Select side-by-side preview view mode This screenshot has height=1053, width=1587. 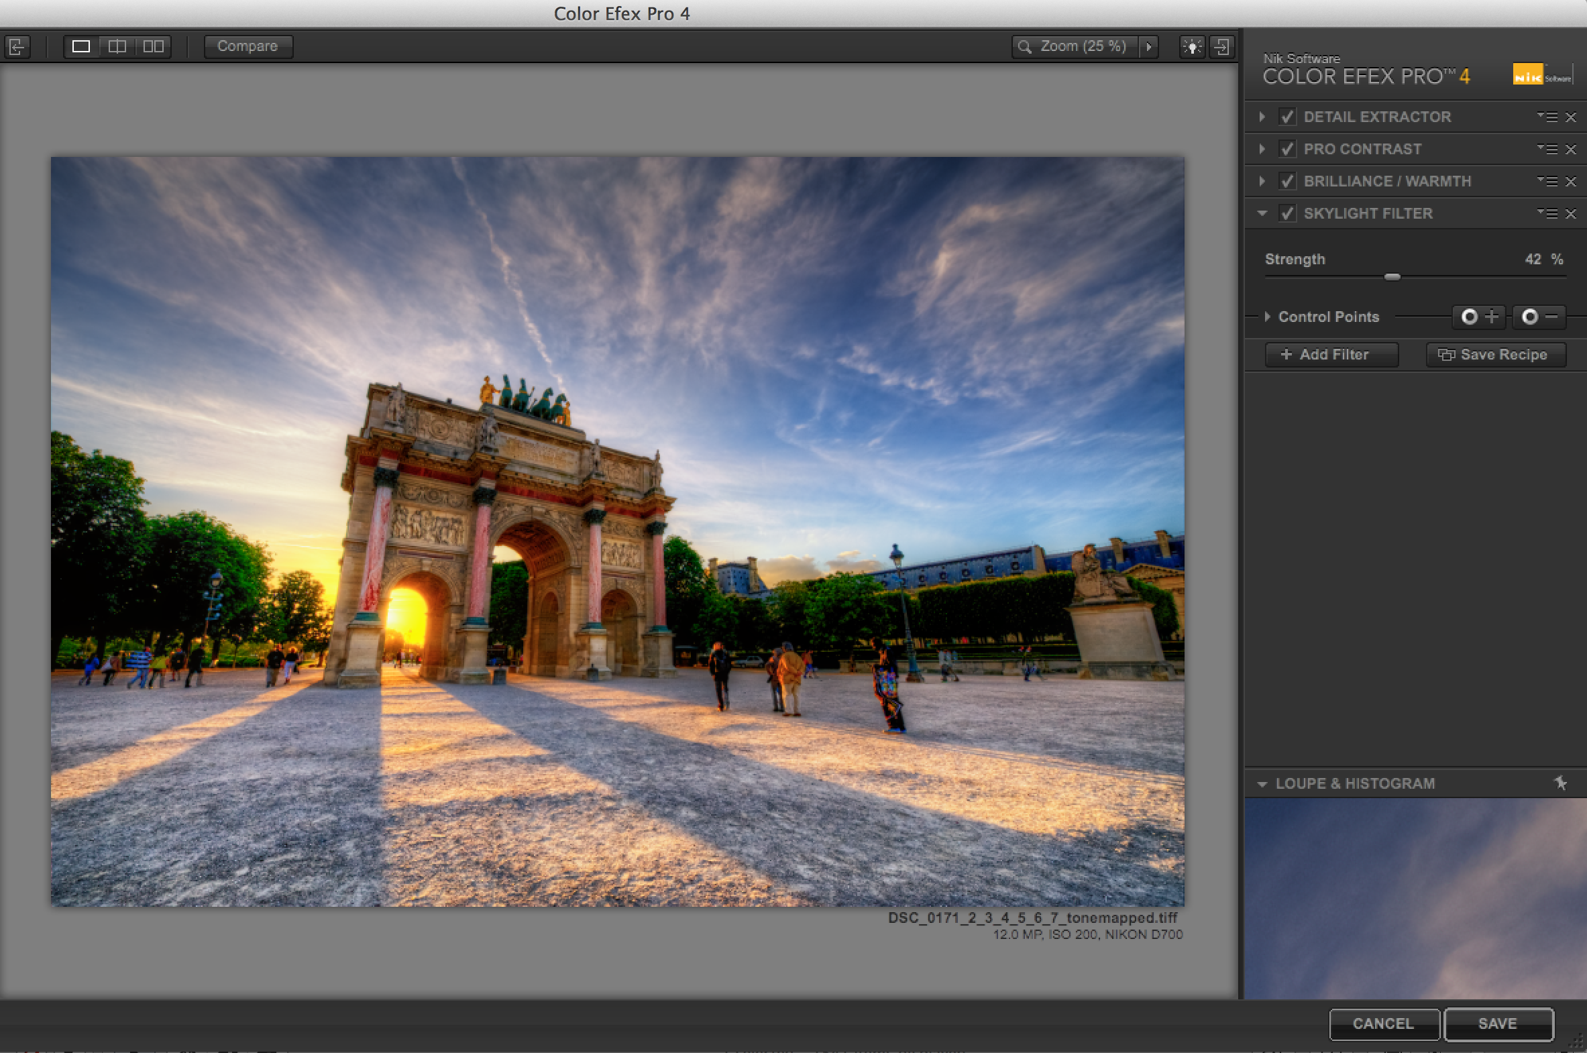coord(153,46)
